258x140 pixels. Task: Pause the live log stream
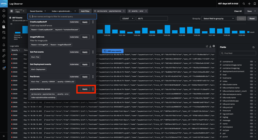[11, 11]
